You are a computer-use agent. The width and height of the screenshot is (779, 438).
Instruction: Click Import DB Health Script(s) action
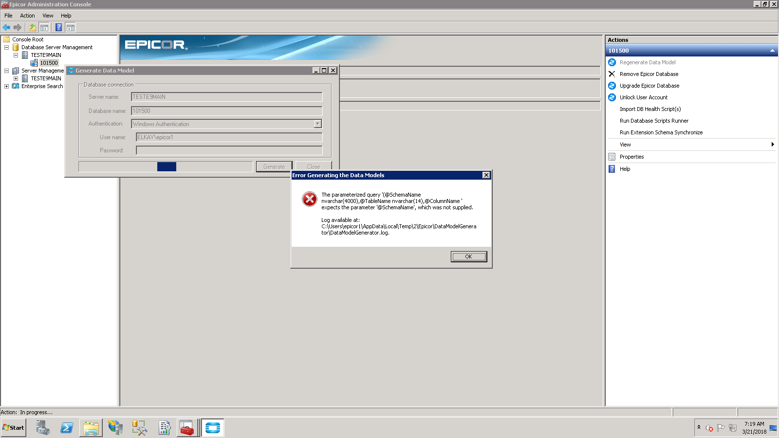(650, 109)
